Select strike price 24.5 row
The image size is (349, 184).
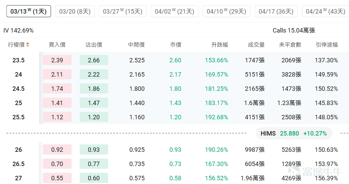pos(18,88)
